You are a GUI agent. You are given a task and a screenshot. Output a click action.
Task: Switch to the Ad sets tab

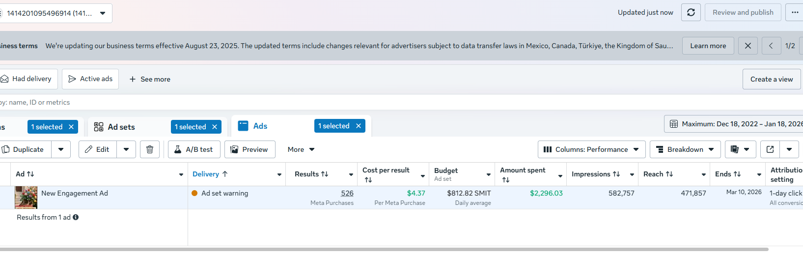tap(121, 127)
